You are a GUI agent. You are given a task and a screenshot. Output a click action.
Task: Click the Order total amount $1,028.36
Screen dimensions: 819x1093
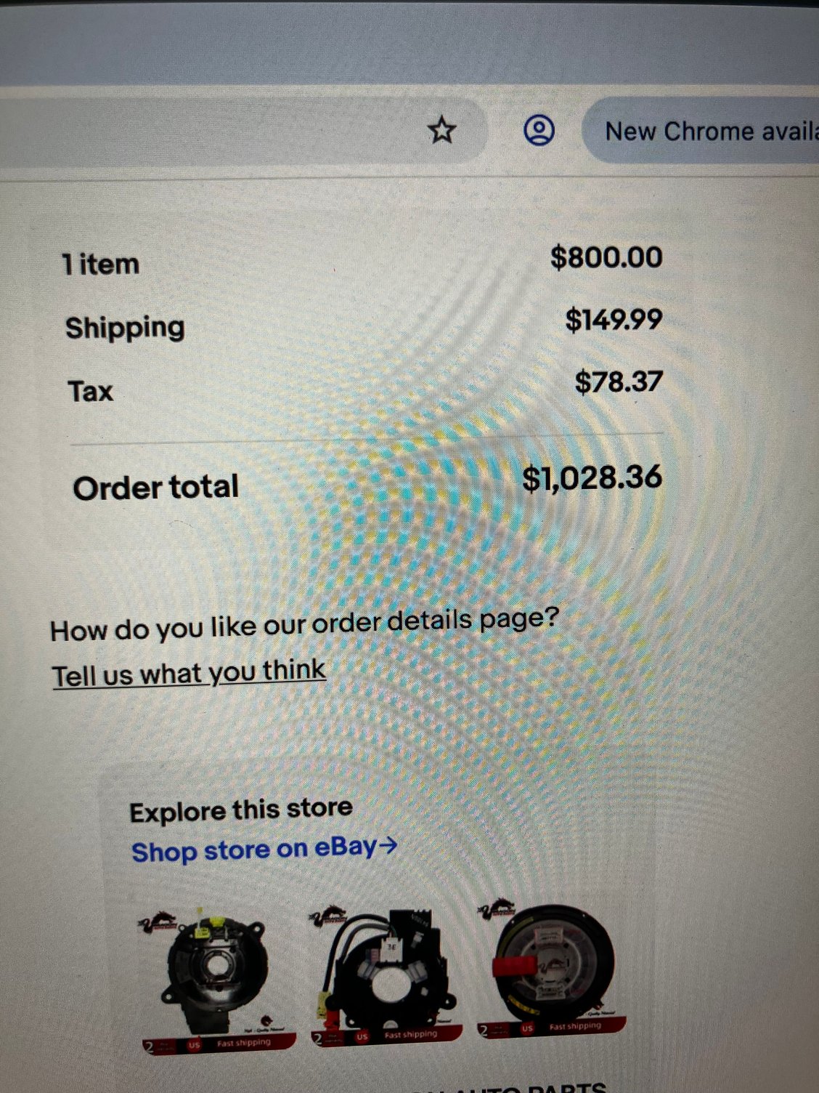click(592, 477)
